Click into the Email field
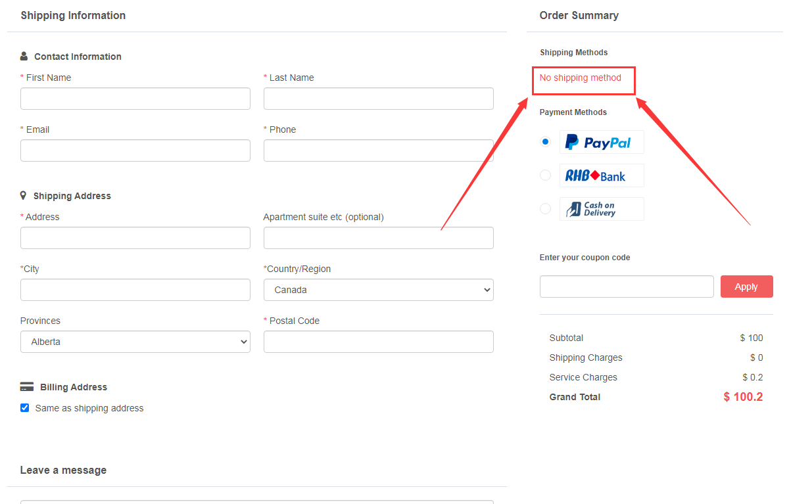 click(x=135, y=150)
